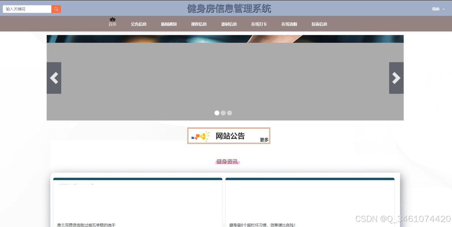The width and height of the screenshot is (452, 227).
Task: Open 在线请假 navigation item
Action: tap(289, 24)
